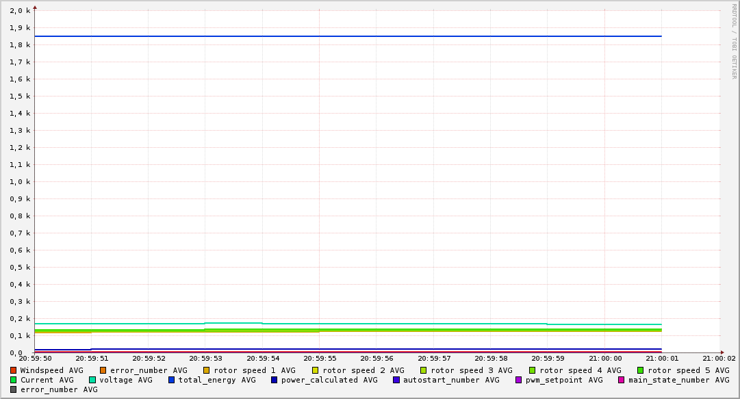The image size is (740, 399).
Task: Click the RRDTOOL / TOBI OETIKER watermark
Action: [734, 41]
